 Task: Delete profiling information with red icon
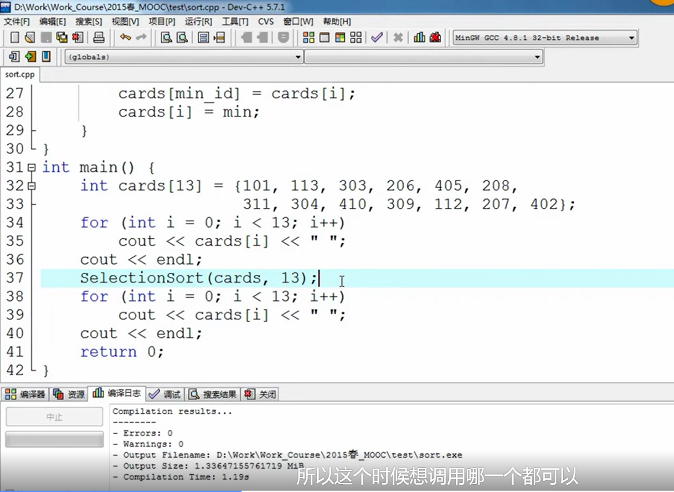pos(435,37)
